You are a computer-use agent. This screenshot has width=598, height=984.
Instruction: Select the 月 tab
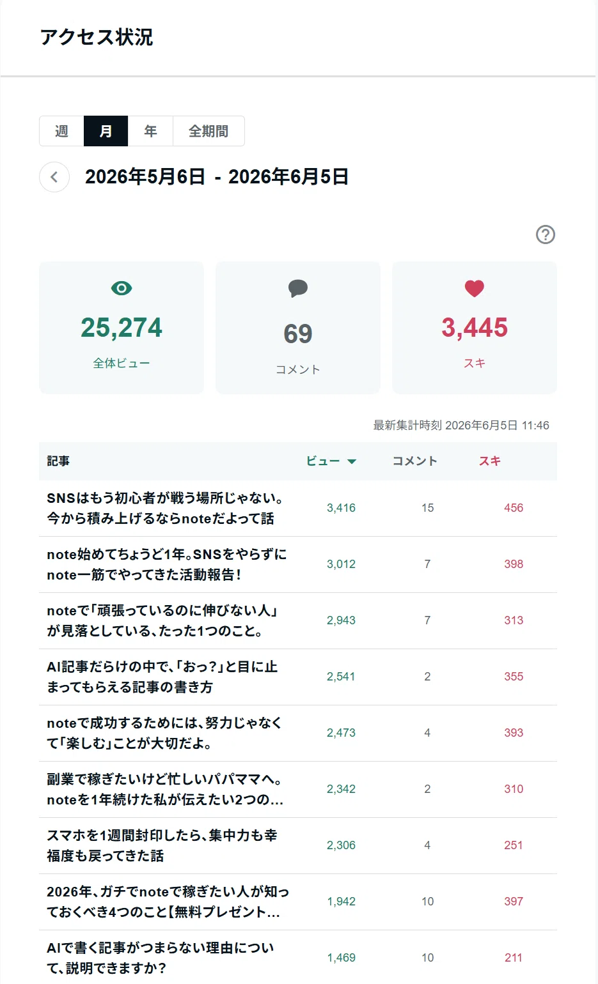click(x=106, y=131)
